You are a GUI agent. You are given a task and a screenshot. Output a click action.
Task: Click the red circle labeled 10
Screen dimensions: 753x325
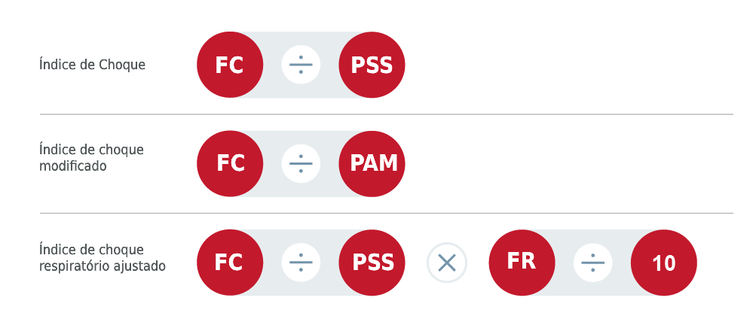pyautogui.click(x=664, y=263)
